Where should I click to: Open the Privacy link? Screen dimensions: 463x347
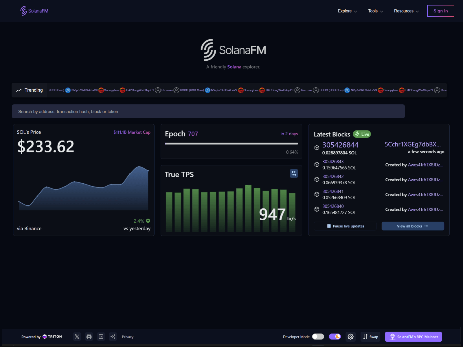click(x=128, y=337)
